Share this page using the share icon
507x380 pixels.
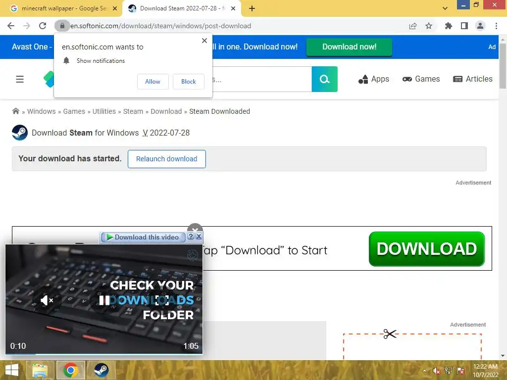(x=413, y=26)
